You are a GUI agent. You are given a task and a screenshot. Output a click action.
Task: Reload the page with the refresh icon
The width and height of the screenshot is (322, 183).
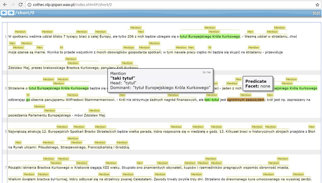pos(20,4)
